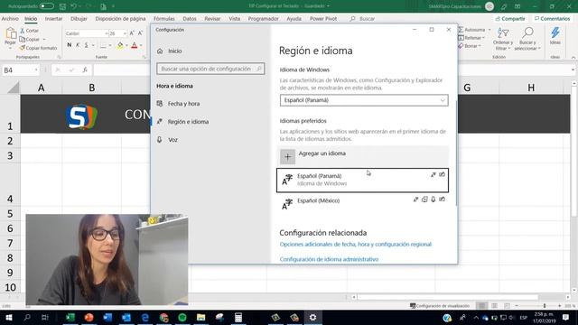Viewport: 578px width, 325px height.
Task: Switch to the Insertar ribbon tab
Action: (53, 18)
